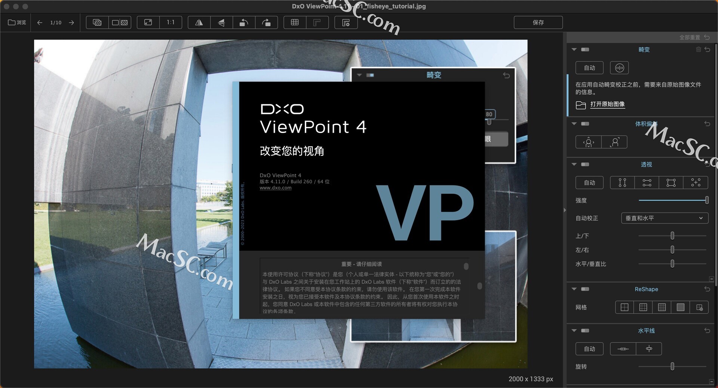Go to the next image arrow
Screen dimensions: 718x388
coord(71,22)
